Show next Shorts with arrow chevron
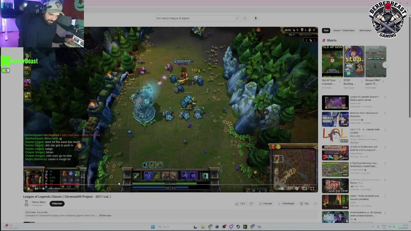411x231 pixels. tap(385, 65)
